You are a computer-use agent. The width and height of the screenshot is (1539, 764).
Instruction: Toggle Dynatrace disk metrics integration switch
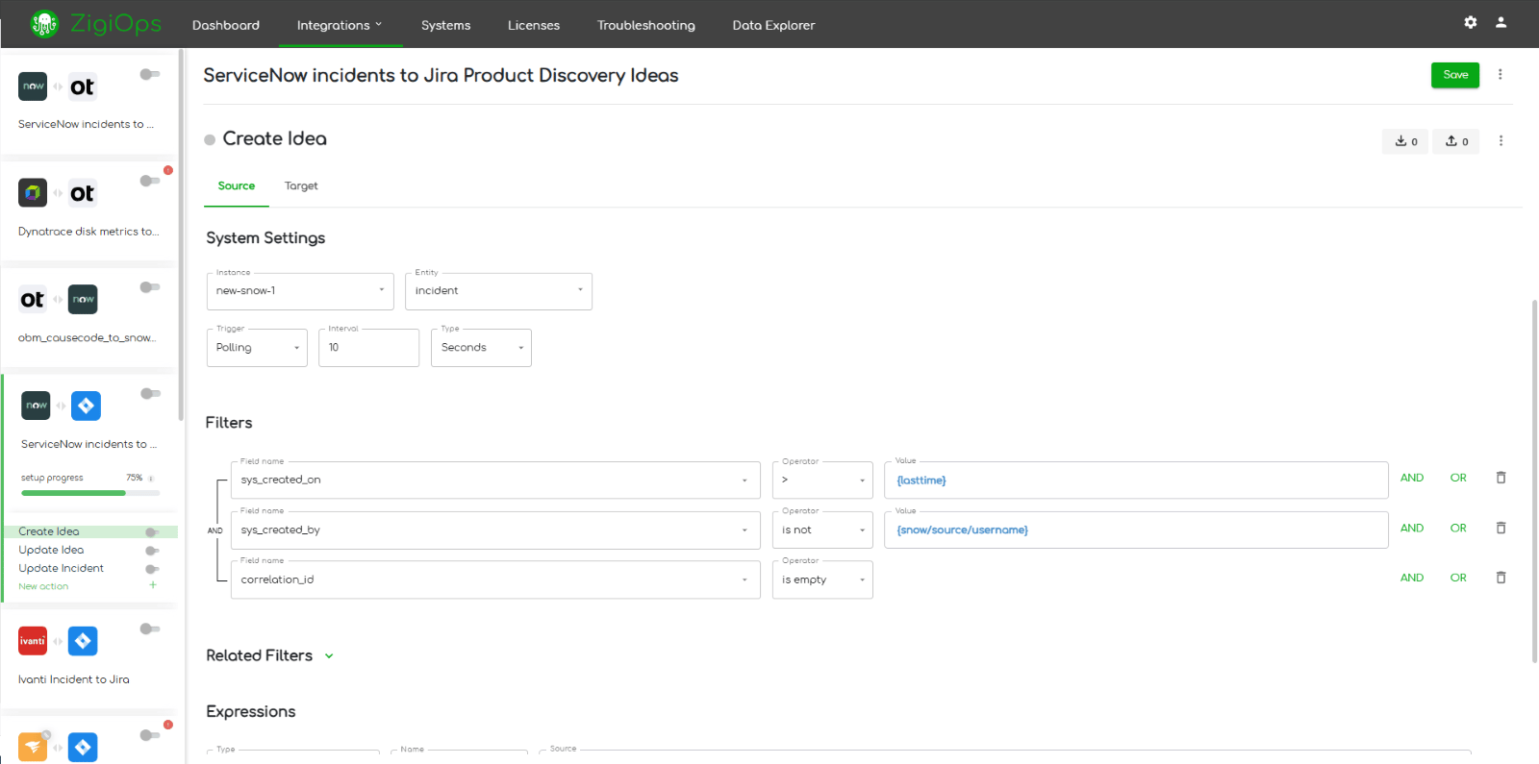(x=149, y=181)
